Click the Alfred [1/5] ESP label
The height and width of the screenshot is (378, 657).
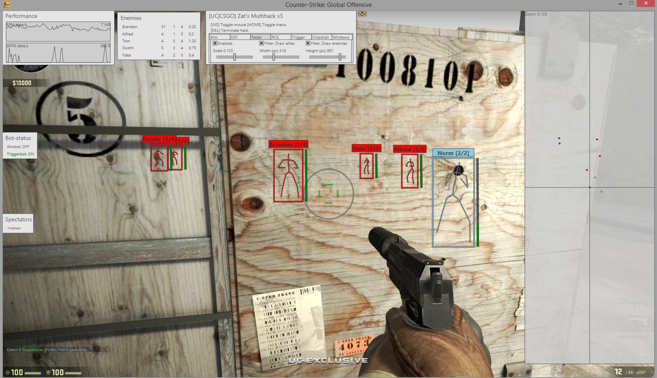(x=409, y=149)
